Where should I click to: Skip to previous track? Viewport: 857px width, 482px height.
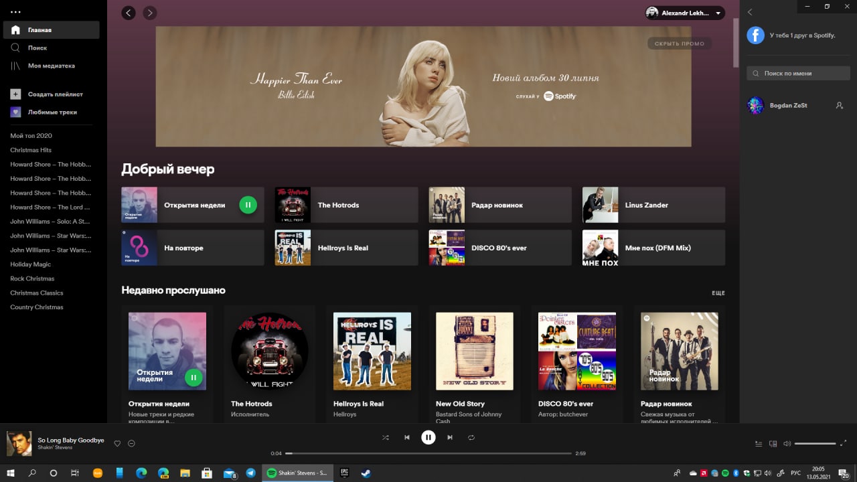click(407, 437)
